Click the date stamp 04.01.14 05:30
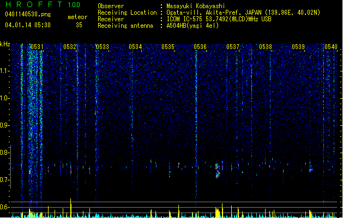Screen dimensions: 343x218 (x=28, y=25)
